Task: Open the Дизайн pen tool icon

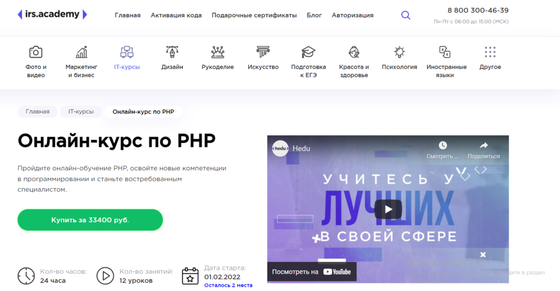Action: tap(172, 52)
